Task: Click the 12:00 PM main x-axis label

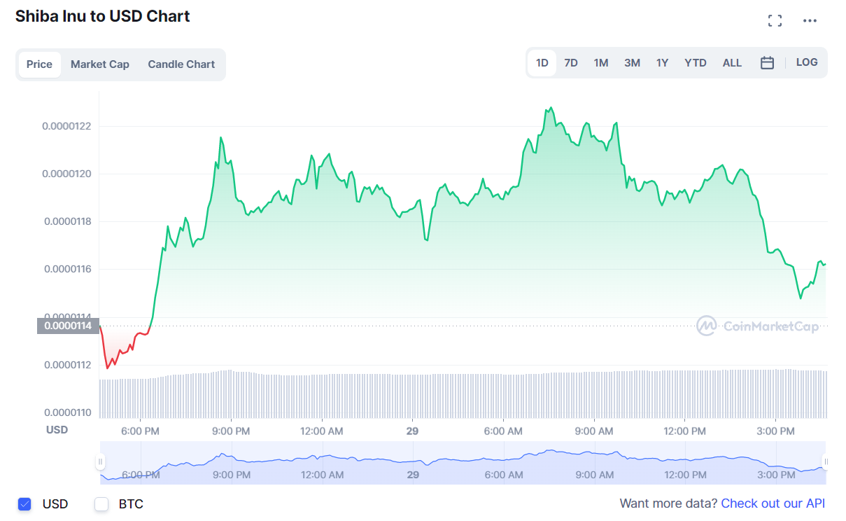Action: tap(685, 431)
